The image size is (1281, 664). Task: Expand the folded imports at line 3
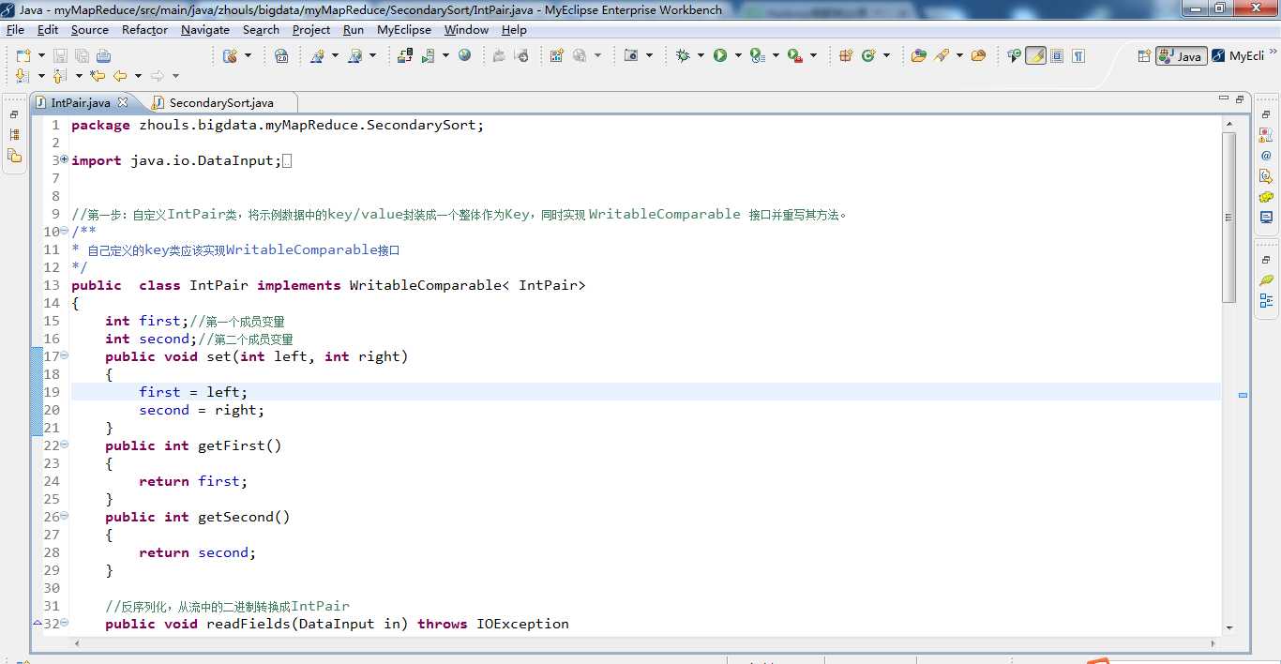(x=64, y=160)
